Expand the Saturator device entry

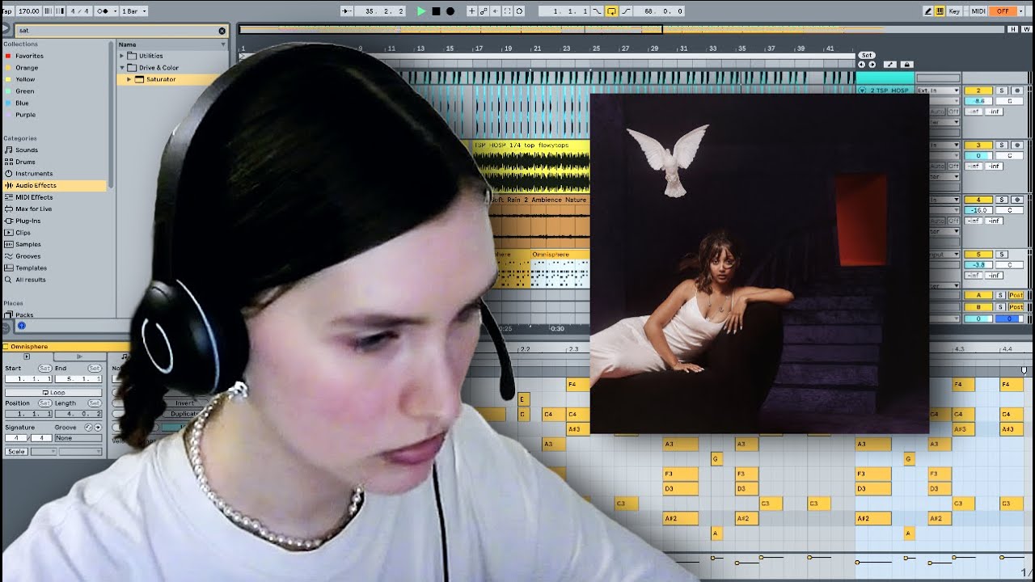(x=129, y=79)
